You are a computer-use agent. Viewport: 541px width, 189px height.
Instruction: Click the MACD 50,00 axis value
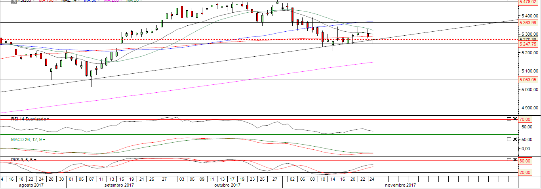[x=527, y=139]
